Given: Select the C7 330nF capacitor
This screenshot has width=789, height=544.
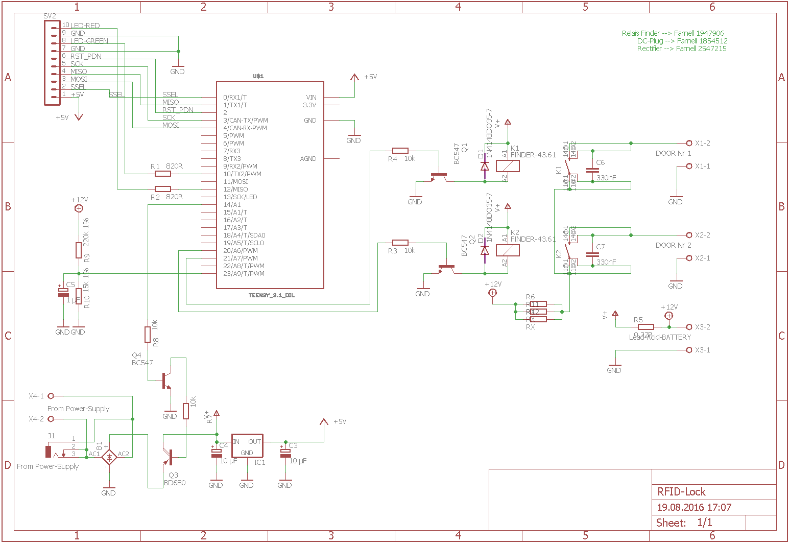Looking at the screenshot, I should click(592, 254).
